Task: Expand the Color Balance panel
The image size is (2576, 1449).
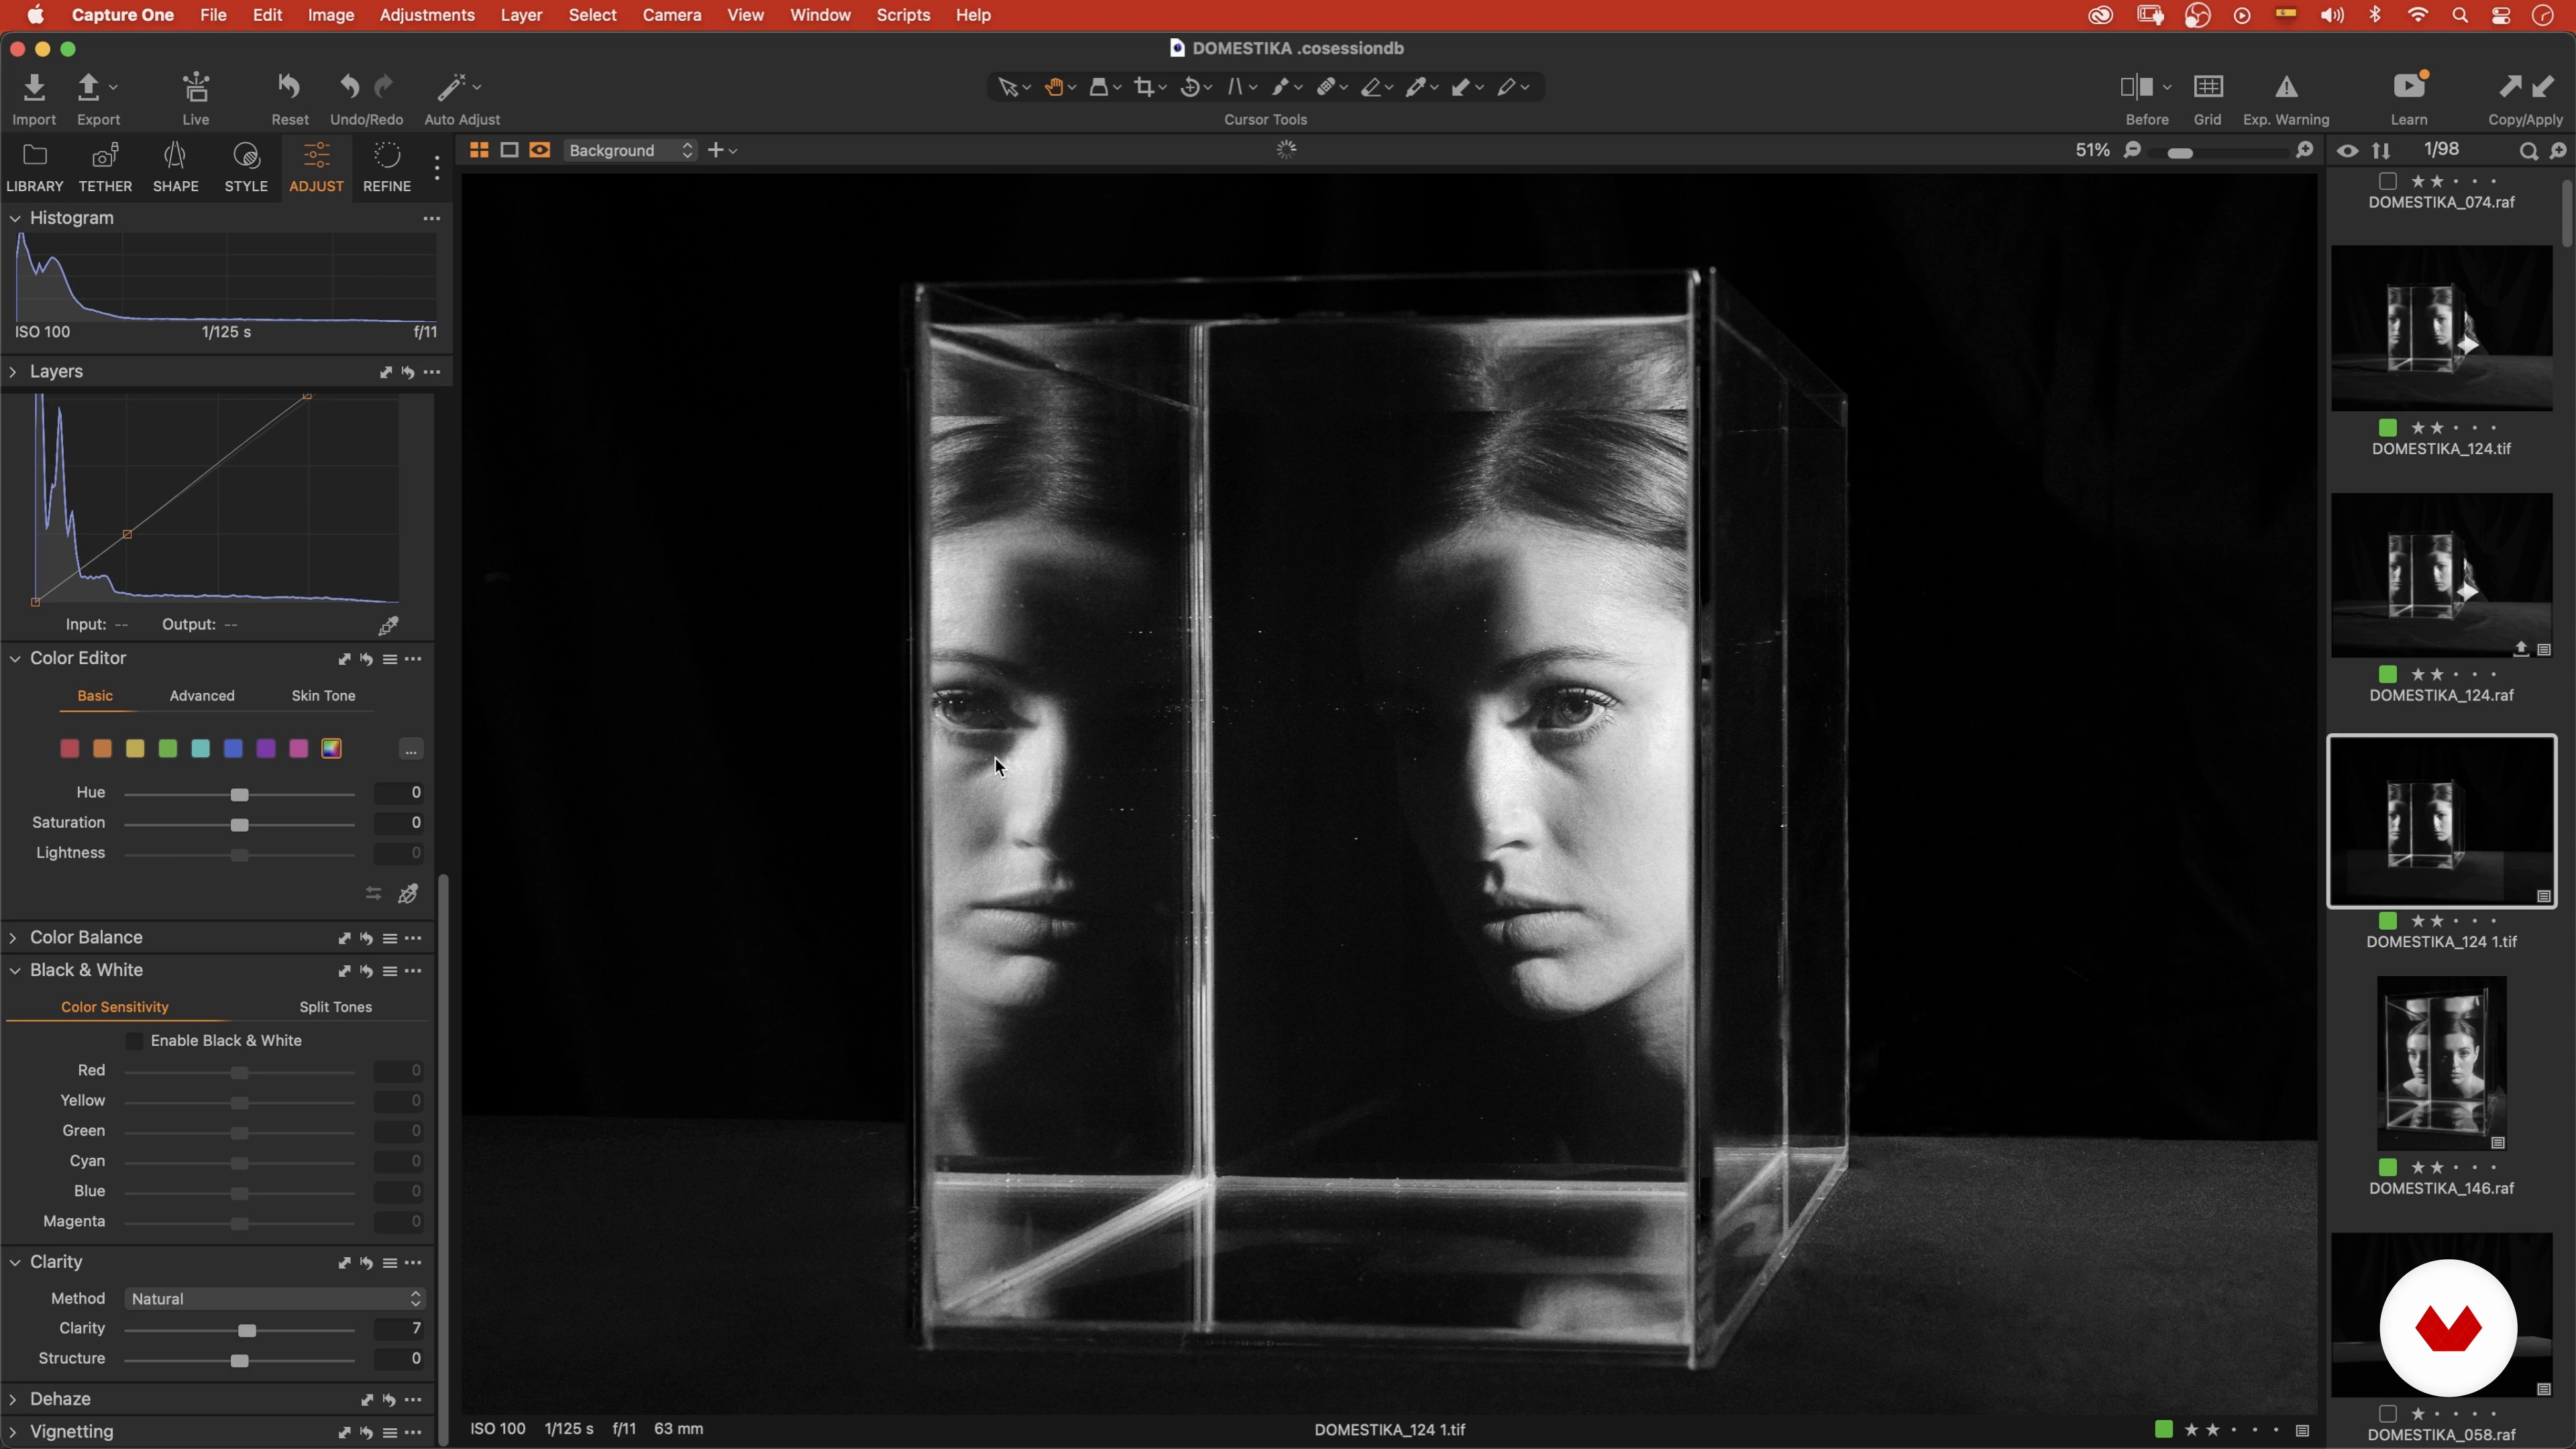Action: (x=14, y=938)
